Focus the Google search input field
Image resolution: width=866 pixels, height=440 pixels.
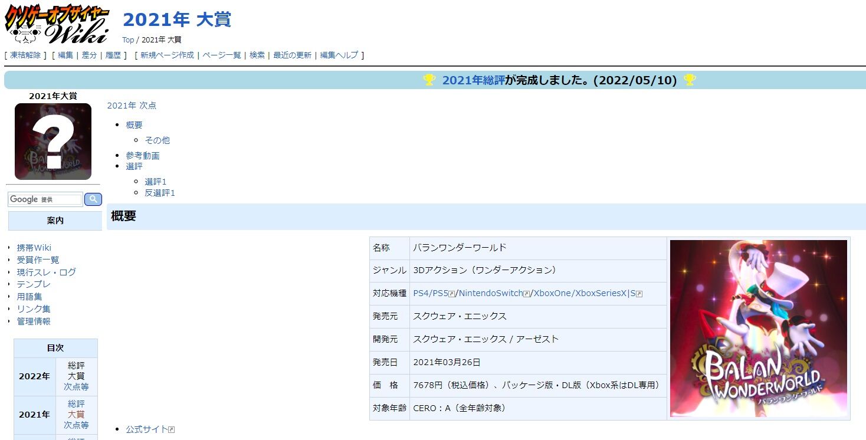point(45,199)
